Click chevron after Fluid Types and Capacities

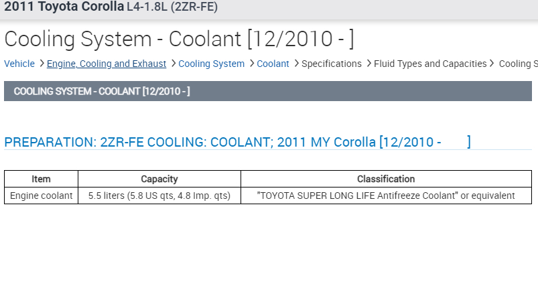point(492,64)
